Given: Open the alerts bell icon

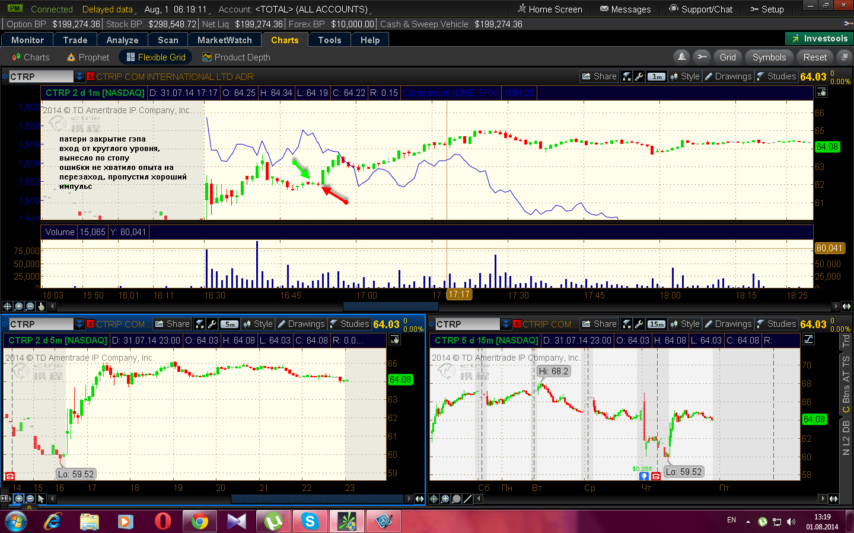Looking at the screenshot, I should pyautogui.click(x=682, y=57).
